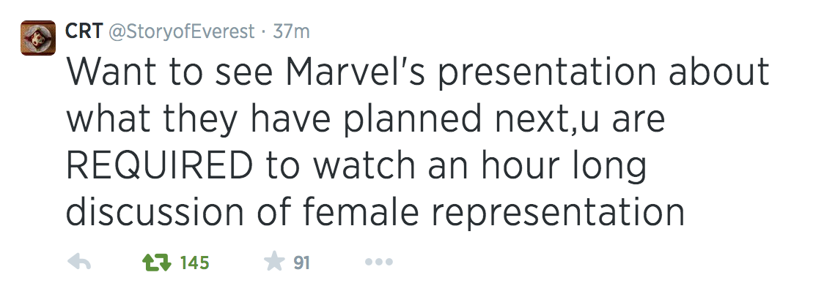Image resolution: width=824 pixels, height=294 pixels.
Task: Favorite the tweet with the star icon
Action: coord(273,263)
